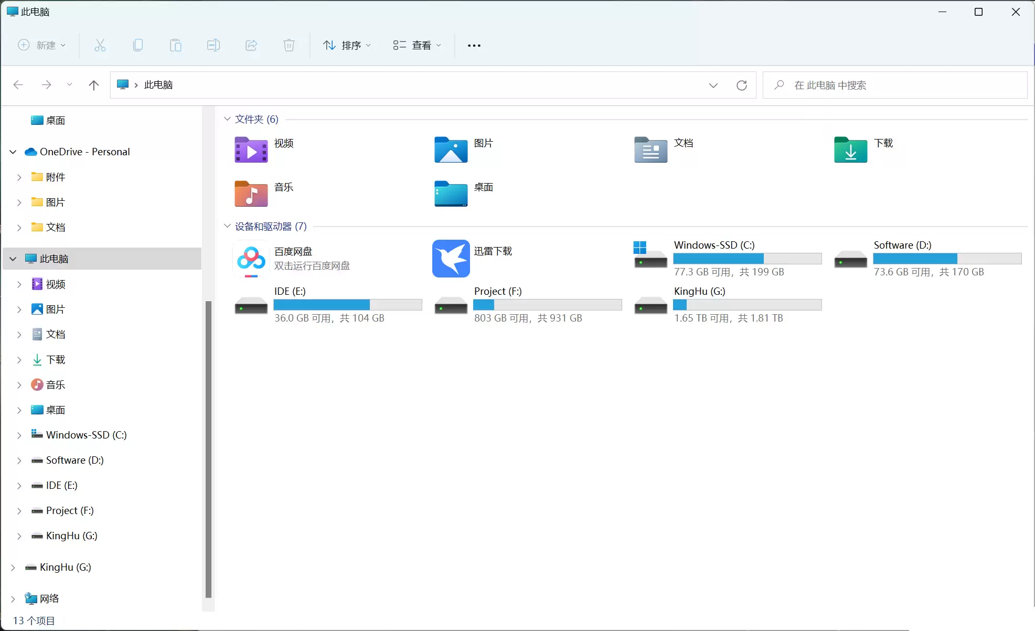This screenshot has height=631, width=1035.
Task: Select the Windows-SSD (C:) drive icon
Action: tap(650, 254)
